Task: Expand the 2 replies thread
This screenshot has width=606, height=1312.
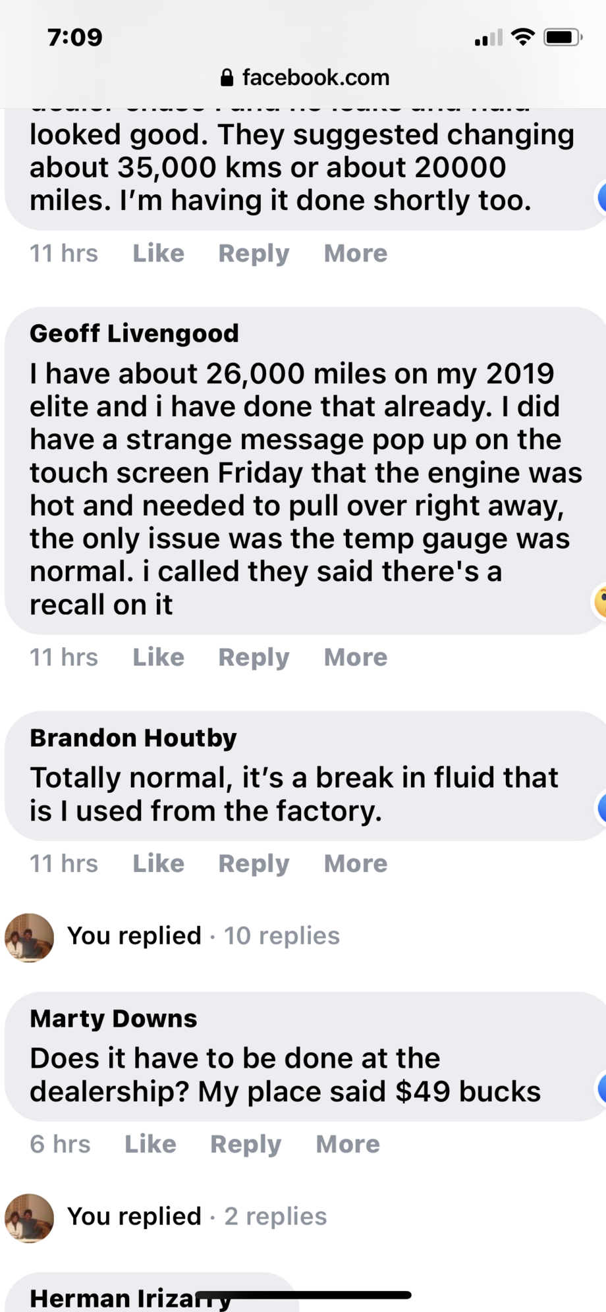Action: pyautogui.click(x=275, y=1216)
